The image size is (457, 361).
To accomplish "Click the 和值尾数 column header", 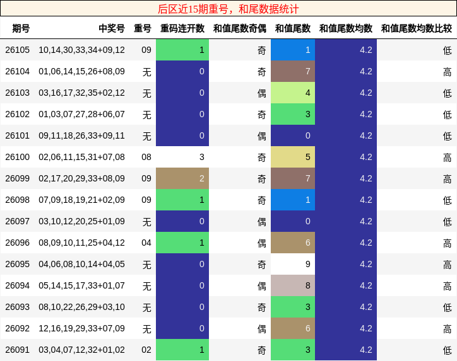I will pos(293,28).
